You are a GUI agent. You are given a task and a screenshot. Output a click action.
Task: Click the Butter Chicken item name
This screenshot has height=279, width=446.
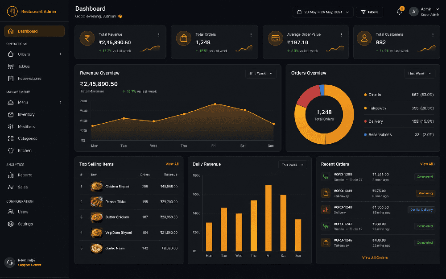point(117,217)
